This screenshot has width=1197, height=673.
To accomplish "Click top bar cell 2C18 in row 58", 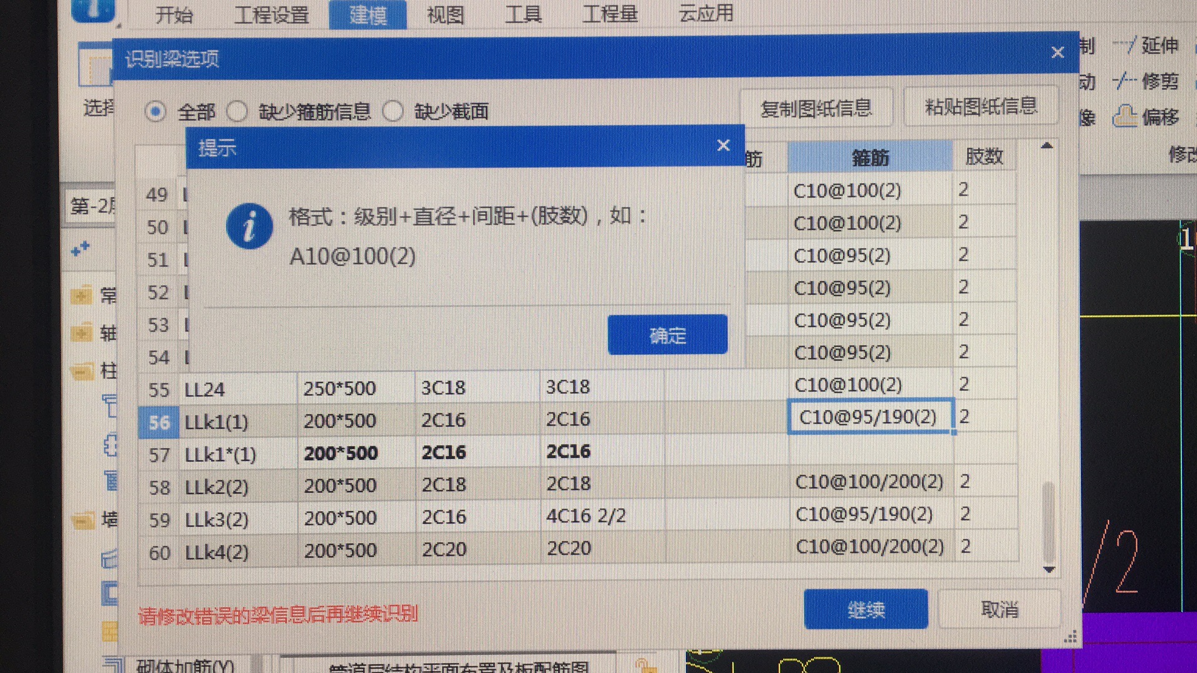I will click(x=478, y=484).
